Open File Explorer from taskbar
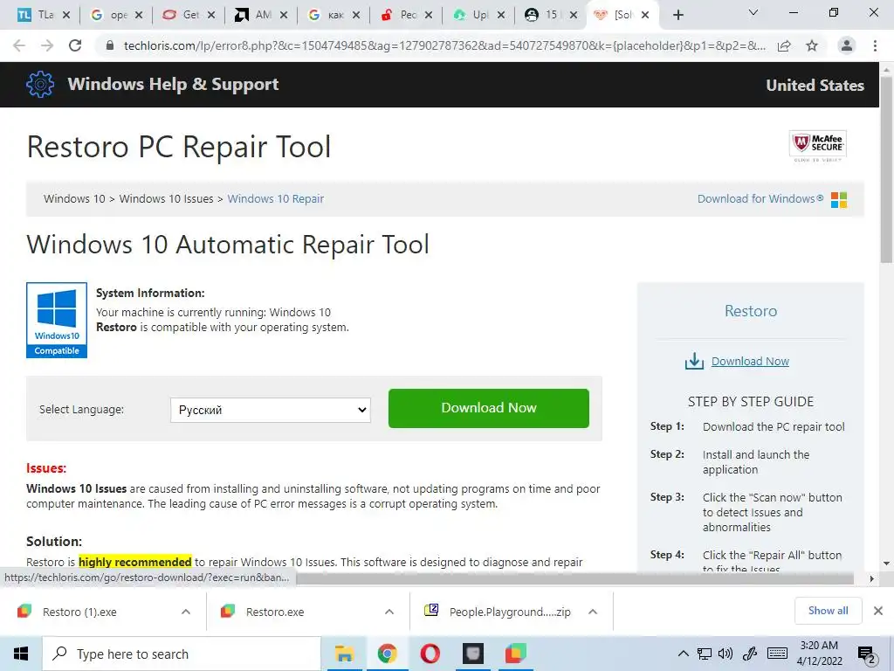The image size is (894, 671). click(x=344, y=654)
